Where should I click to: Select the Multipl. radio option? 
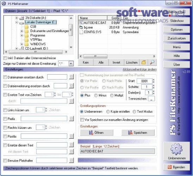(x=112, y=95)
